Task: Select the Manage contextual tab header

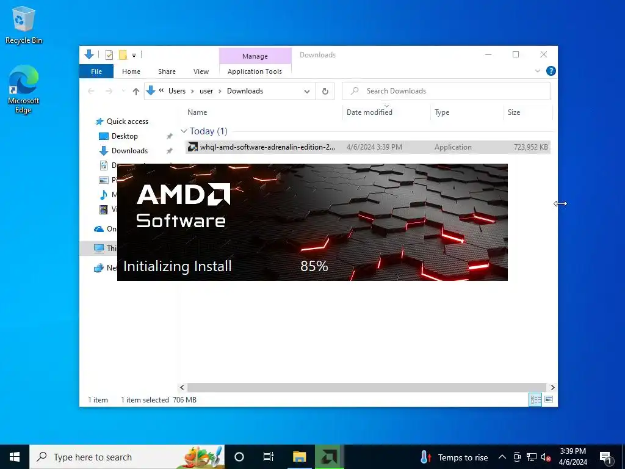Action: (x=255, y=56)
